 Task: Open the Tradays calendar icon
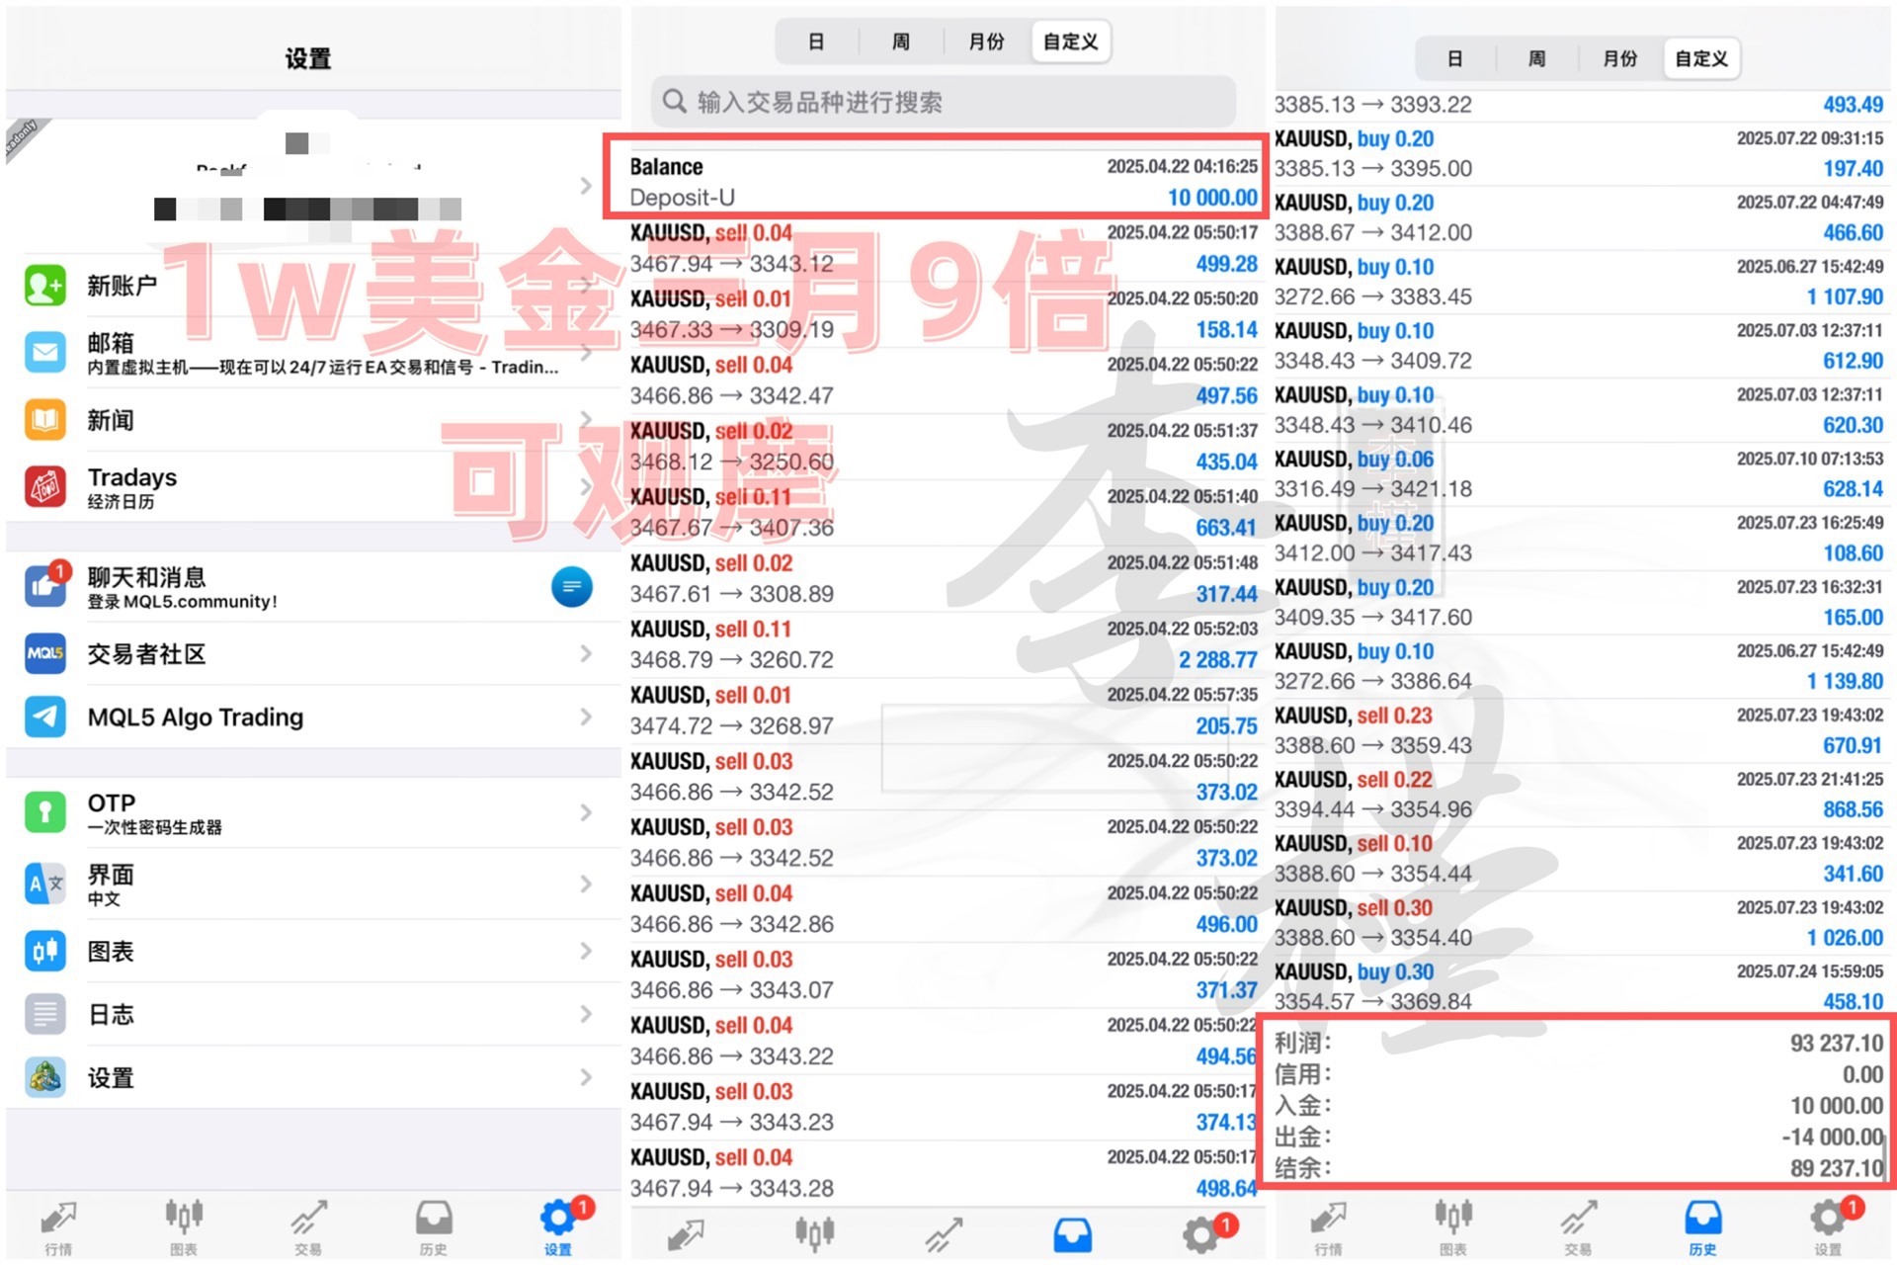pyautogui.click(x=45, y=486)
